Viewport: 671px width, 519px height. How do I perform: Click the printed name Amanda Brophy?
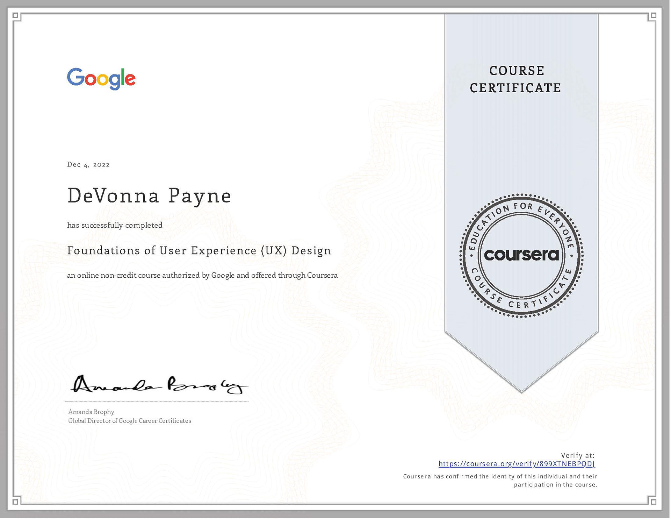[91, 412]
